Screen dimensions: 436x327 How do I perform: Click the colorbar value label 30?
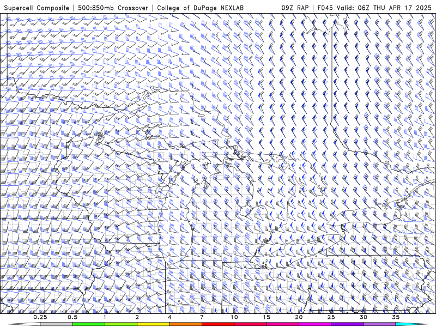click(x=364, y=317)
